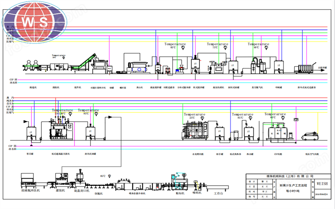Click the high-pressure homogenizer (高压均质机) icon

point(218,67)
